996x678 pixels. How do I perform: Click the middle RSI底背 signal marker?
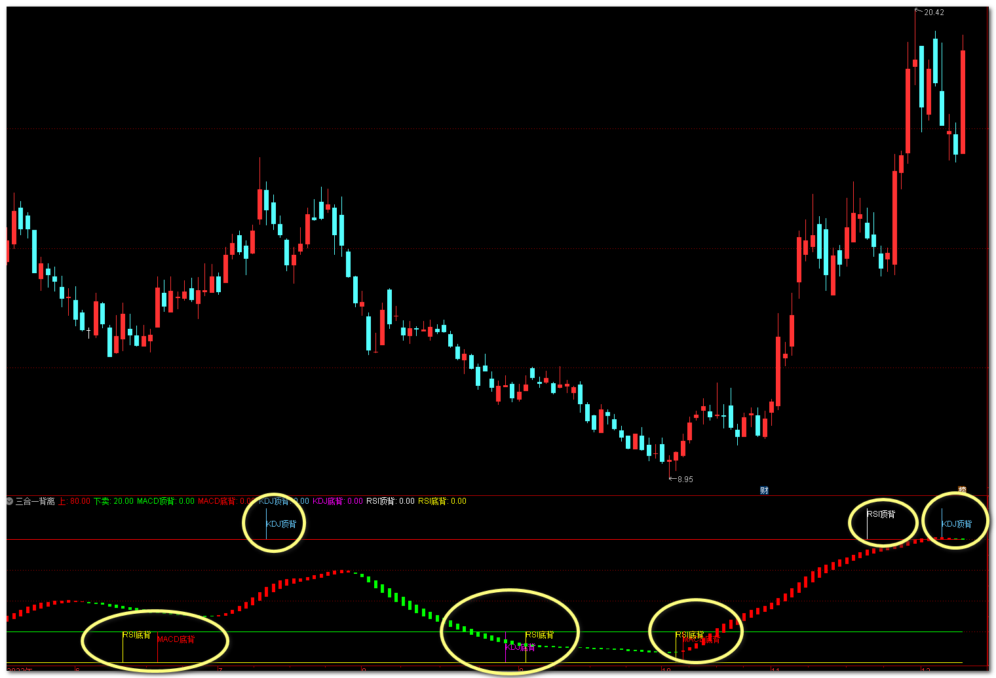[x=539, y=635]
